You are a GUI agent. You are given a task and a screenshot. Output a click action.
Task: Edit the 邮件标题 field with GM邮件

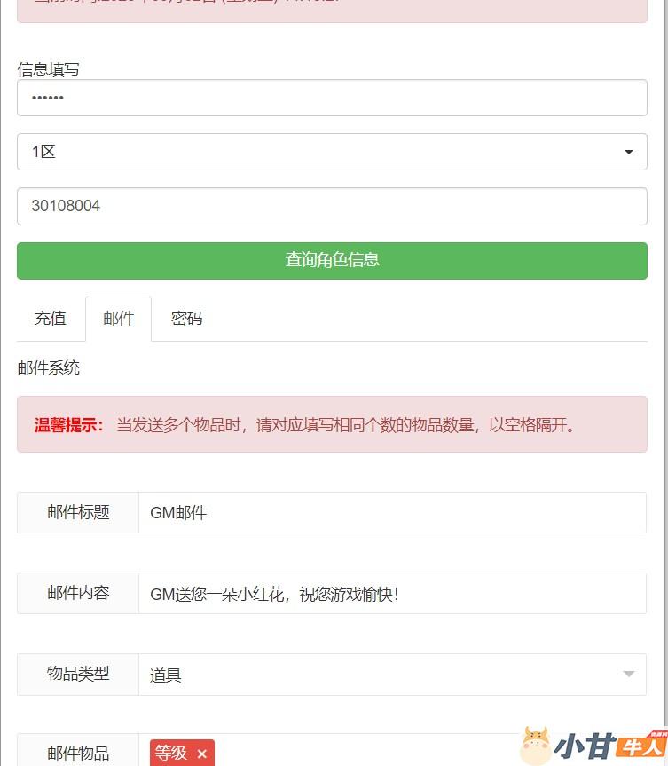point(390,513)
